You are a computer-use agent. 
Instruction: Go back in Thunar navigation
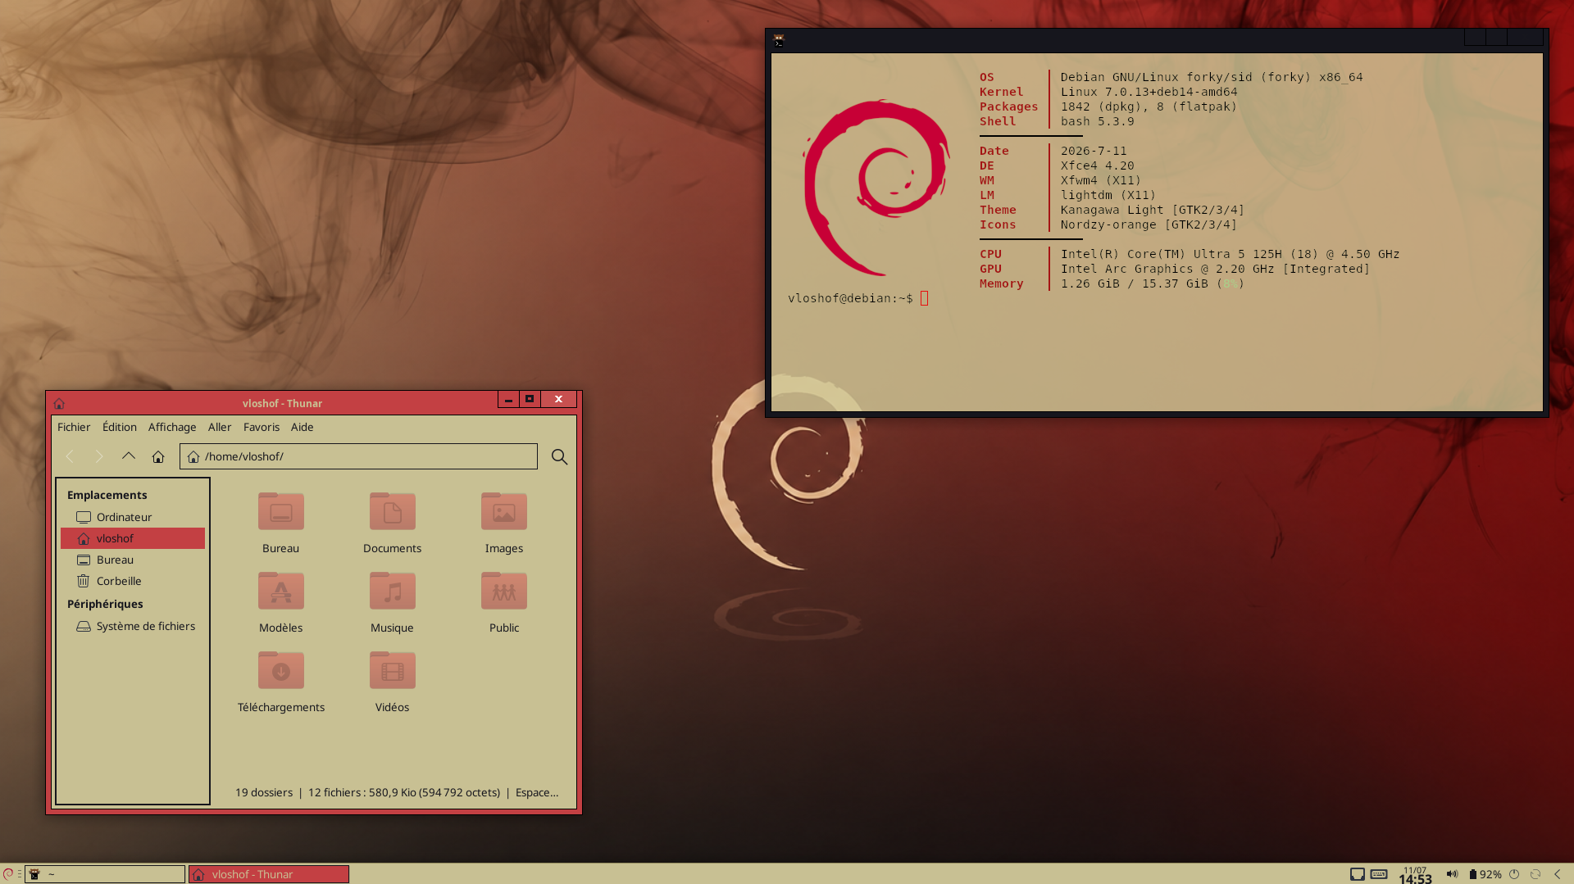click(x=70, y=456)
